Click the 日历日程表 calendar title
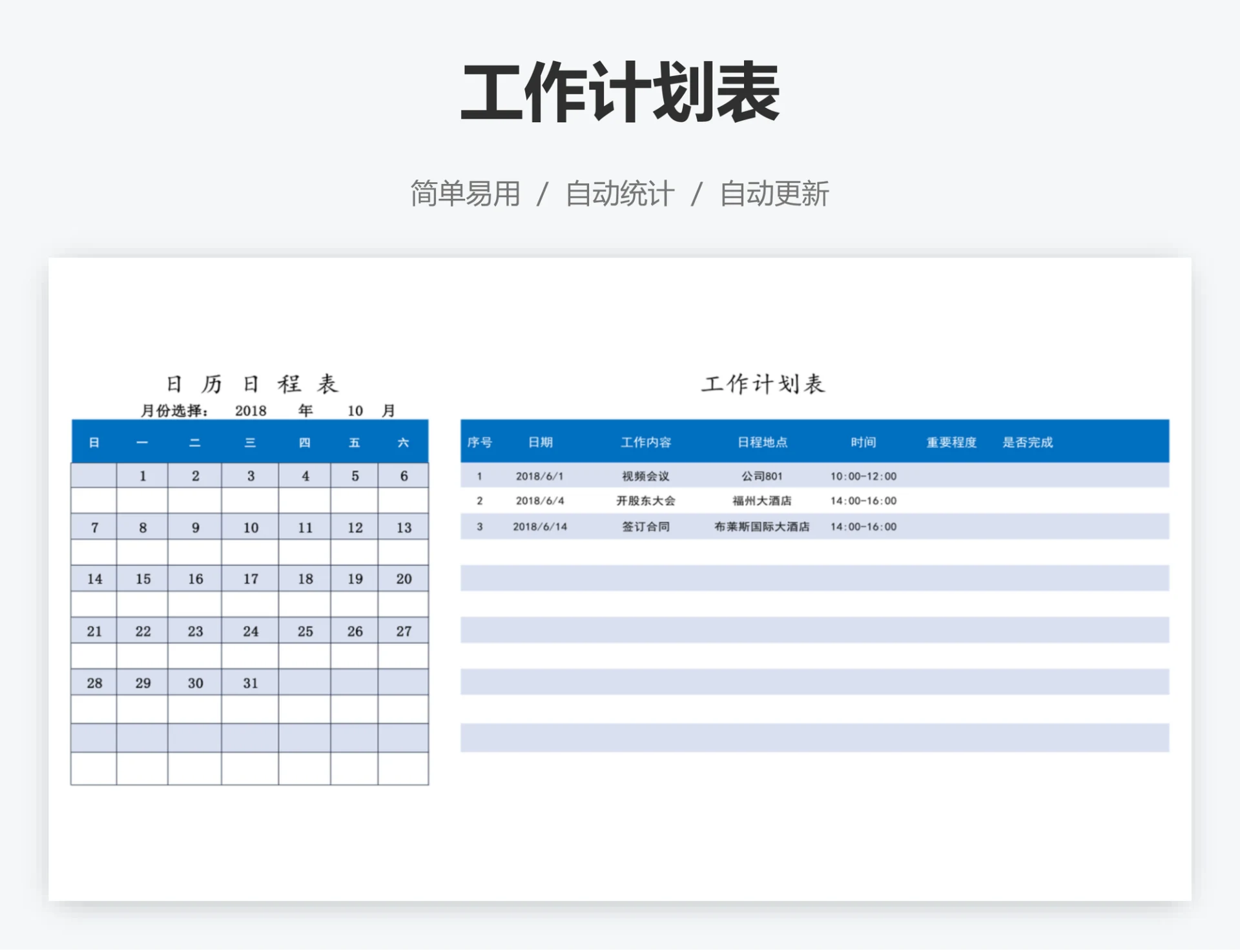The image size is (1240, 950). coord(252,382)
